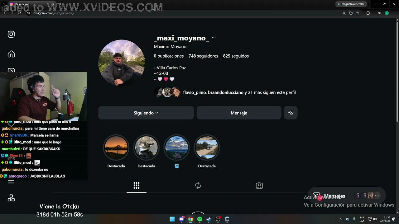
Task: Click the 'y 21 más' followers text
Action: pyautogui.click(x=270, y=92)
